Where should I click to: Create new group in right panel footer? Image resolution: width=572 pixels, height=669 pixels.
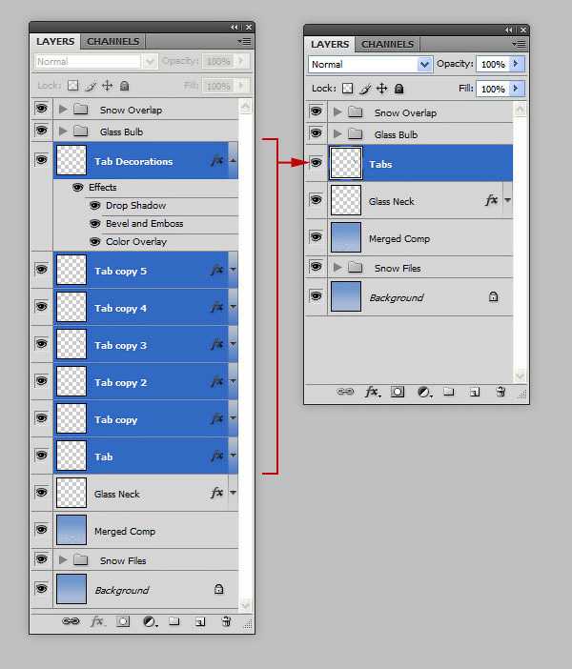(x=449, y=392)
